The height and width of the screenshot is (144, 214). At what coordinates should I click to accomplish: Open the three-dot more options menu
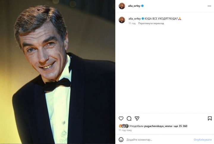pos(209,6)
